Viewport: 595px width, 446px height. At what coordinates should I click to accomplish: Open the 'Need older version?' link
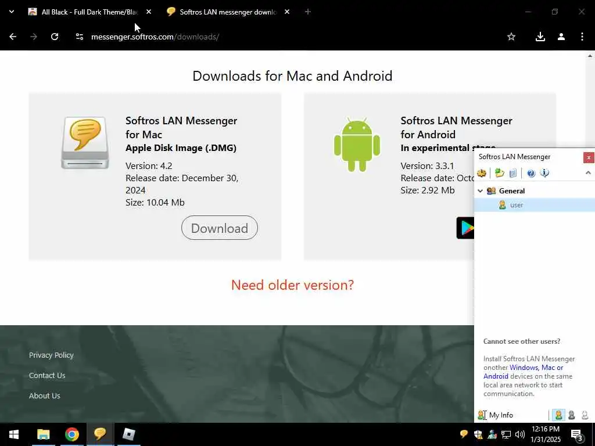pos(292,285)
